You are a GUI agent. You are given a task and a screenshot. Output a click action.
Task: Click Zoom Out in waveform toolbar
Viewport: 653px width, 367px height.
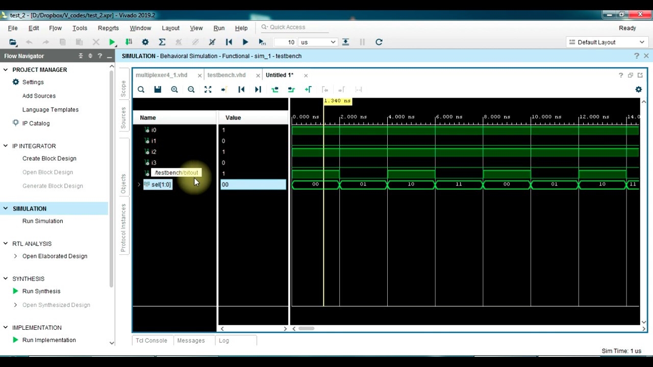(191, 90)
